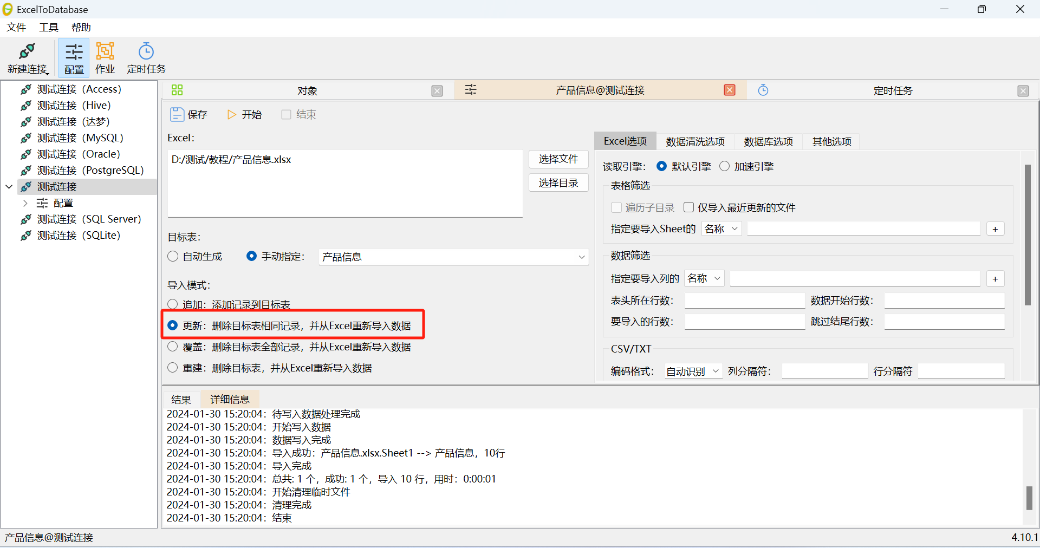Open the 产品信息 target table dropdown
The height and width of the screenshot is (548, 1040).
point(453,257)
